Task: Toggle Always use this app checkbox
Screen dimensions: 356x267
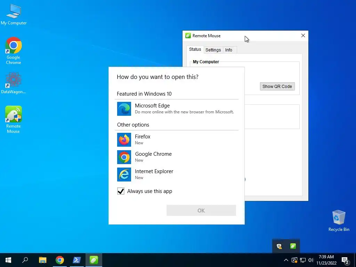Action: click(121, 191)
